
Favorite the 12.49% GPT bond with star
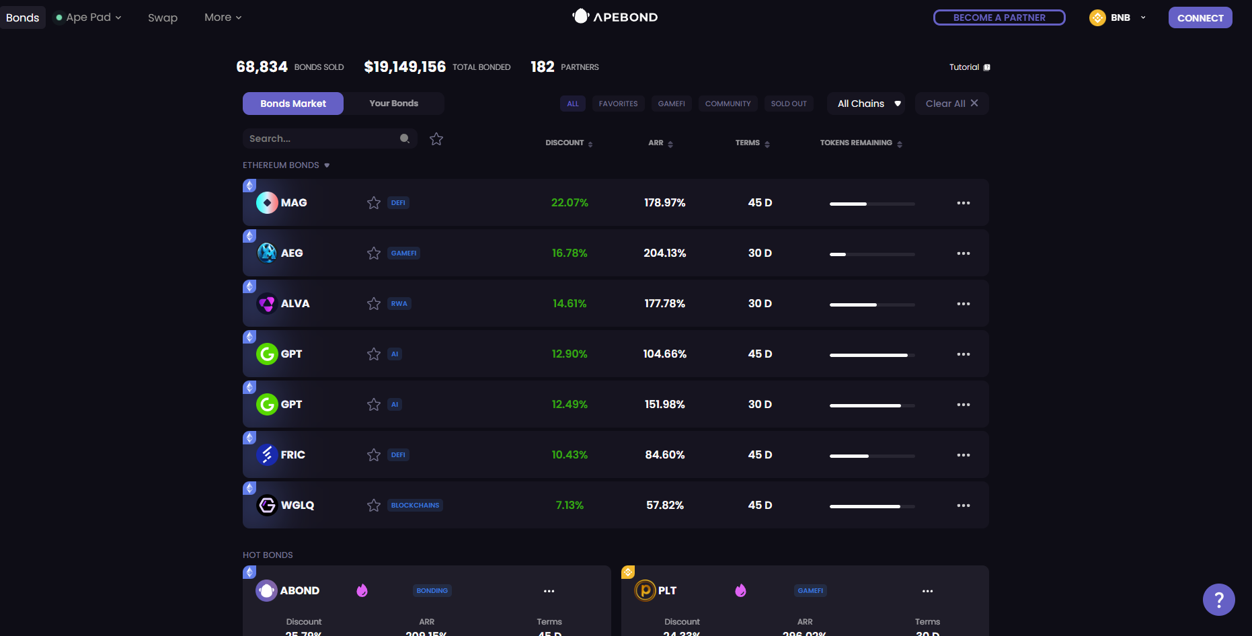pos(374,404)
